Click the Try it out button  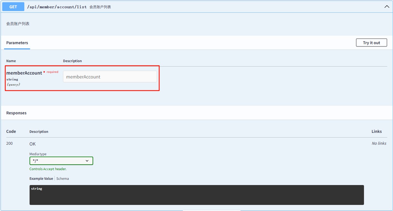[371, 43]
